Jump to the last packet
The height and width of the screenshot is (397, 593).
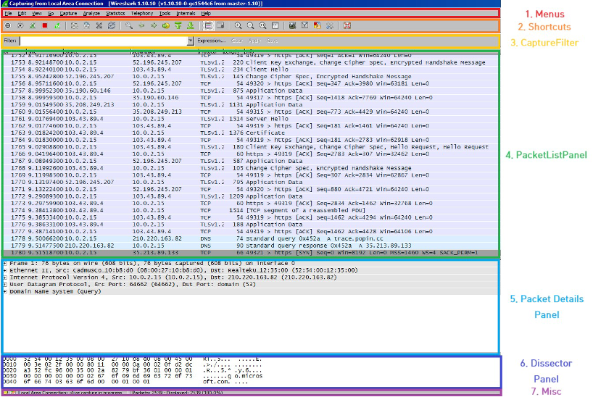tap(191, 25)
